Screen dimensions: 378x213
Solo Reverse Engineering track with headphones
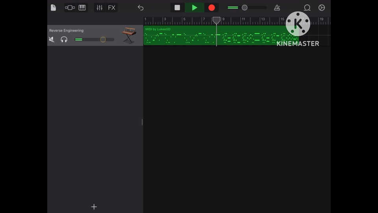pyautogui.click(x=64, y=39)
